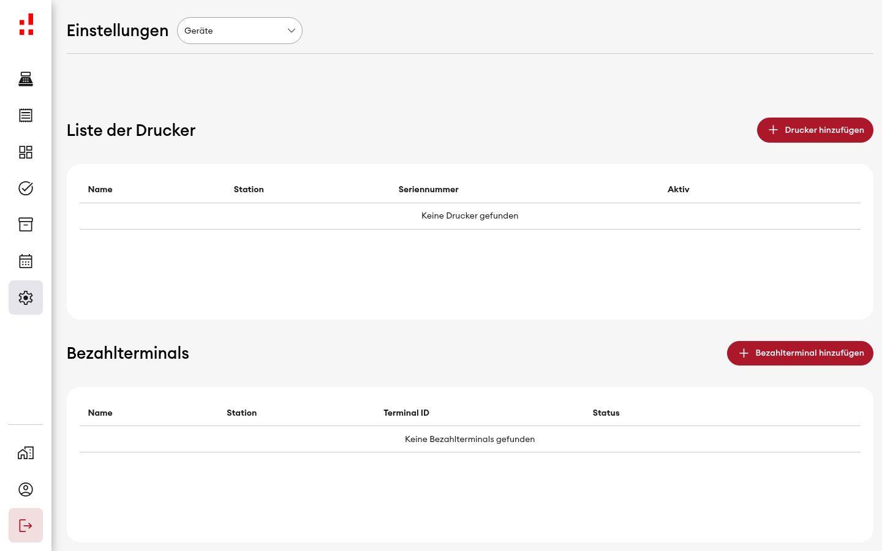Click the Terminal ID column header
The width and height of the screenshot is (882, 551).
click(406, 413)
